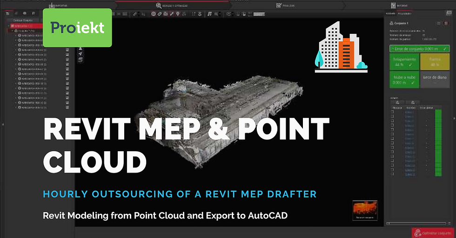Click the music-note shaped toolbar icon
Viewport: 456px width, 238px height.
pyautogui.click(x=209, y=14)
